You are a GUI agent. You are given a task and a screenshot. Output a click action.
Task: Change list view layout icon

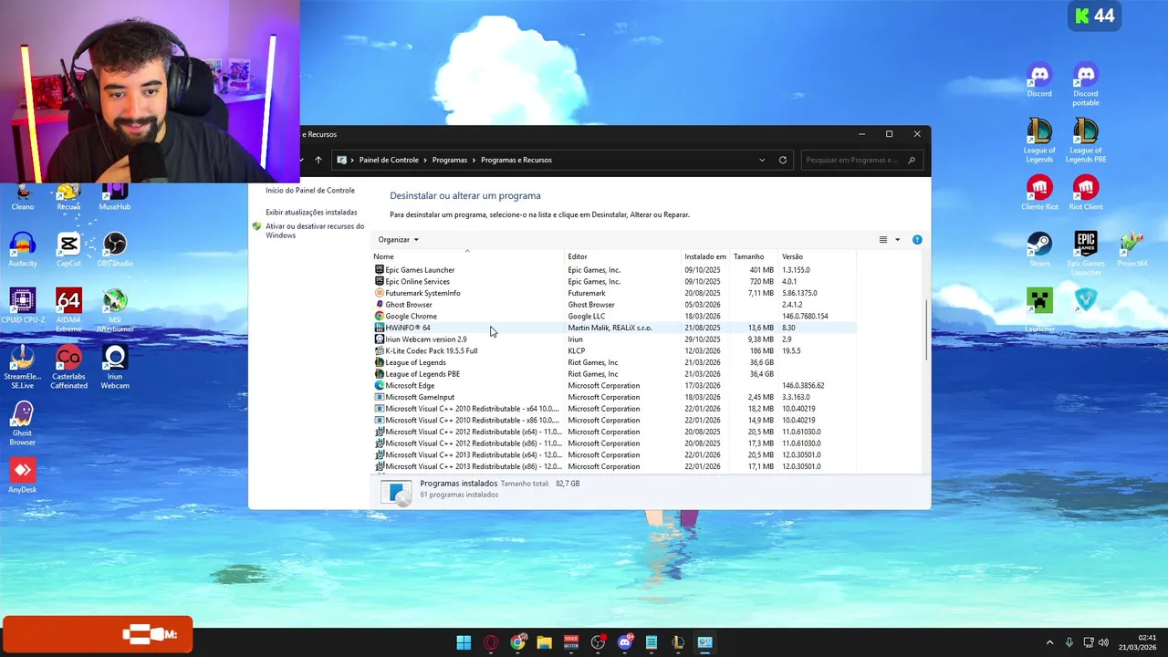pos(882,240)
